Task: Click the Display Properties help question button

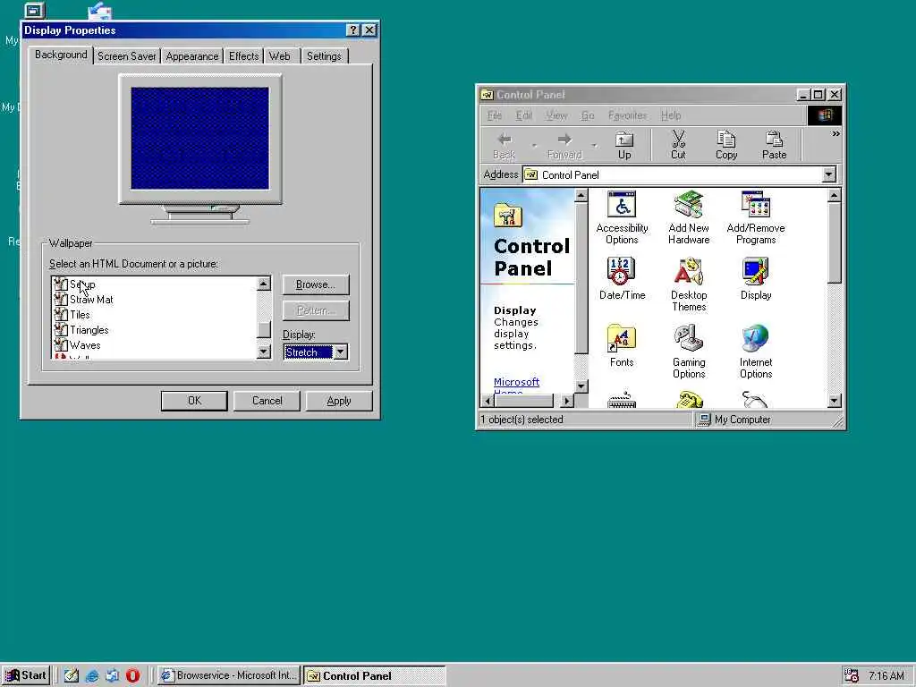Action: pyautogui.click(x=352, y=30)
